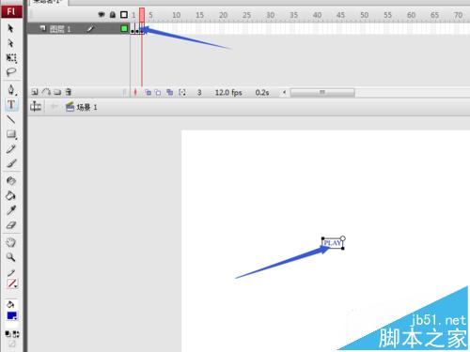Image resolution: width=470 pixels, height=352 pixels.
Task: Click frame 10 on timeline ruler
Action: (x=177, y=15)
